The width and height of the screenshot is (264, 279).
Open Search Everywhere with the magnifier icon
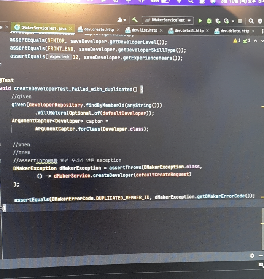click(x=251, y=21)
